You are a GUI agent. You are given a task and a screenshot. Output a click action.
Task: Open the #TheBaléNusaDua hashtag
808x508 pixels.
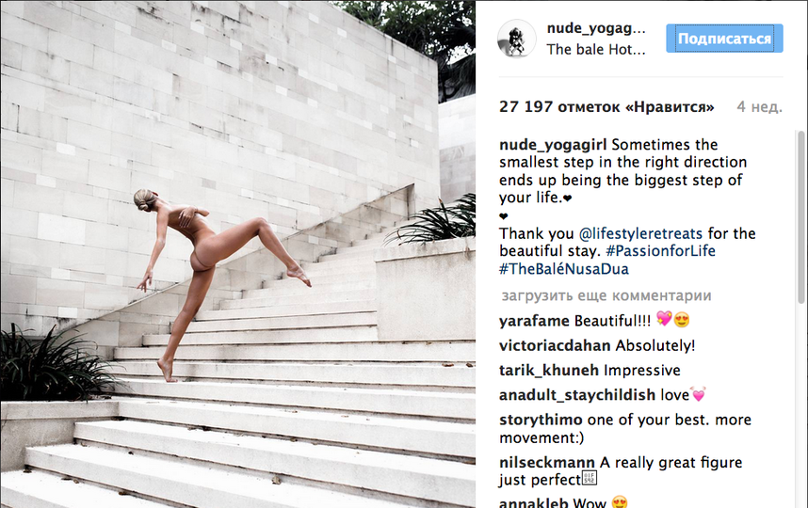[564, 269]
